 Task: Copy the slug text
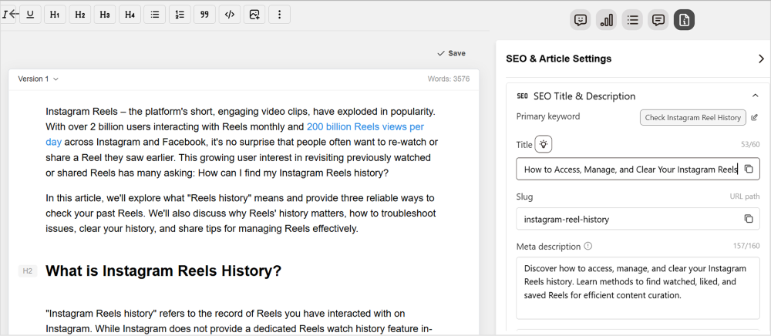point(749,219)
